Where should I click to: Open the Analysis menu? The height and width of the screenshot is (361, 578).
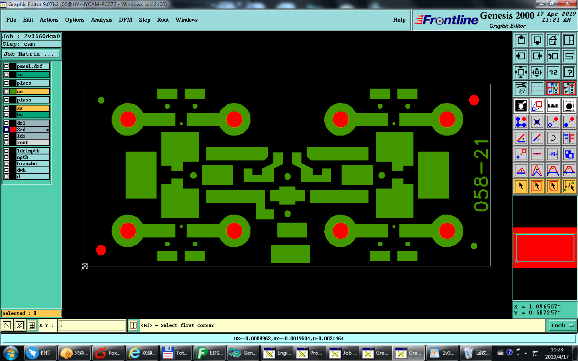pos(102,20)
